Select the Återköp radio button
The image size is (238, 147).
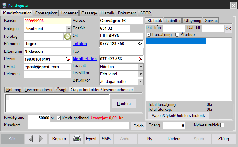[x=177, y=34]
